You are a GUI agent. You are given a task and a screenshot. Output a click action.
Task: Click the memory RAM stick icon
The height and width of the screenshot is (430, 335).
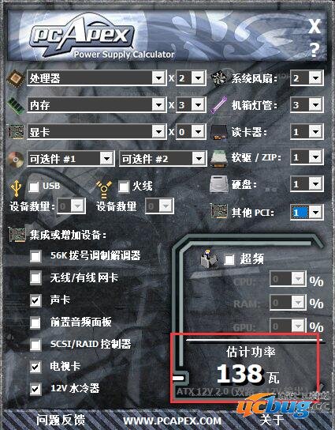pyautogui.click(x=16, y=105)
